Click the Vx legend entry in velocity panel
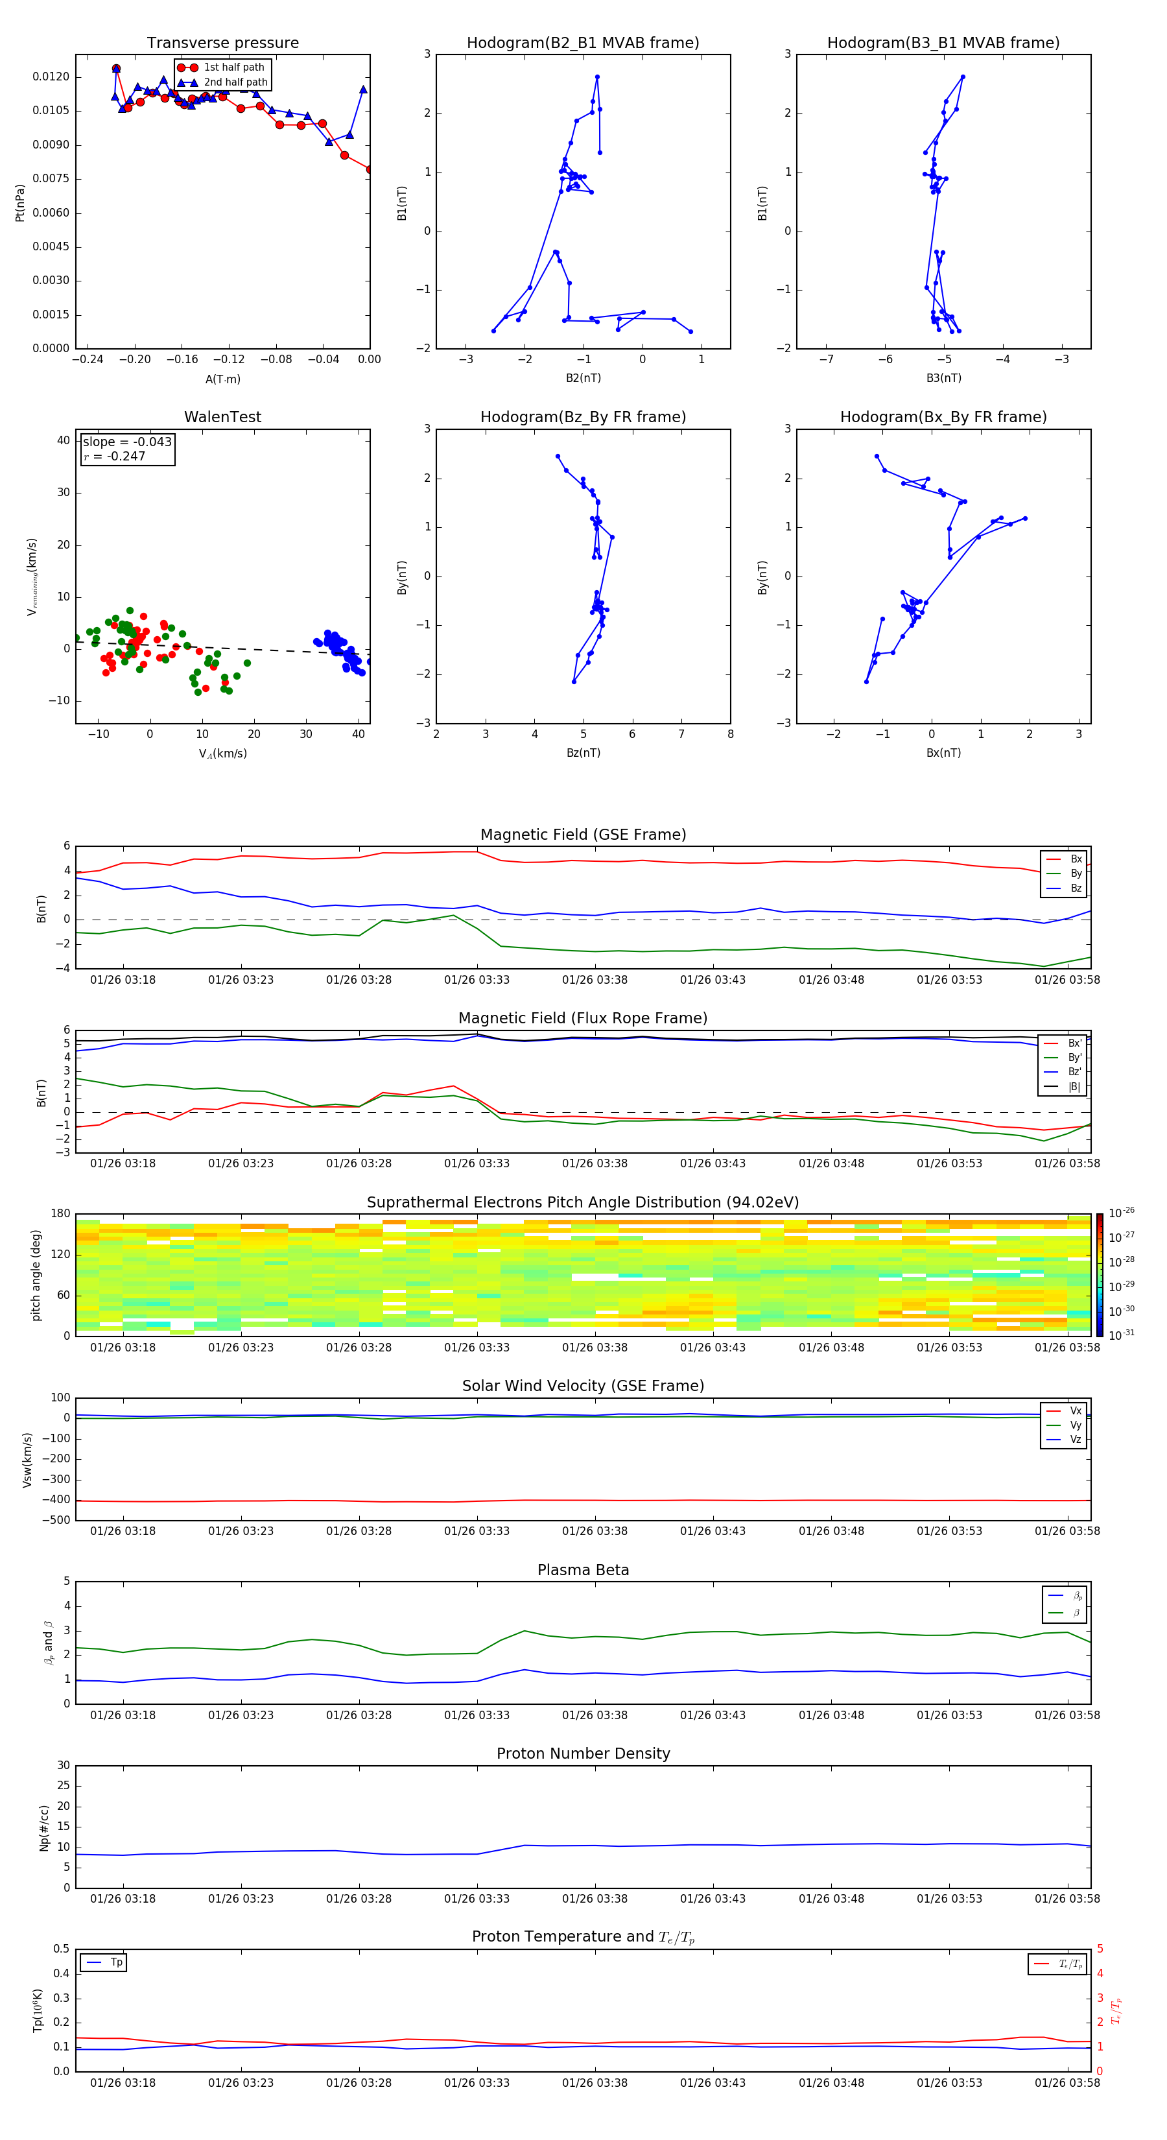 [x=1064, y=1410]
